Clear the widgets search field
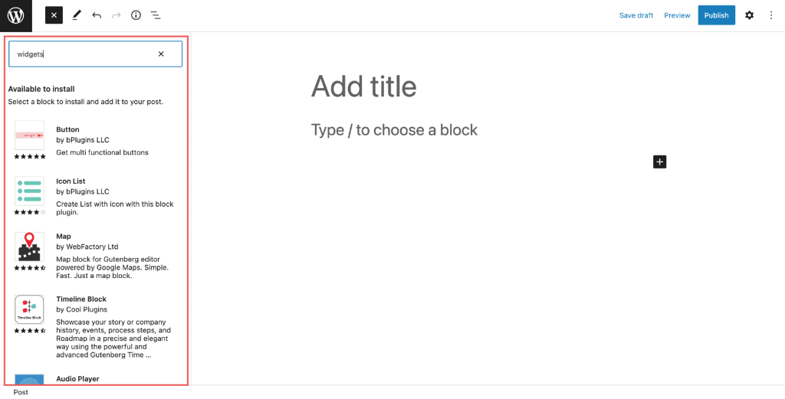This screenshot has width=785, height=399. click(161, 54)
